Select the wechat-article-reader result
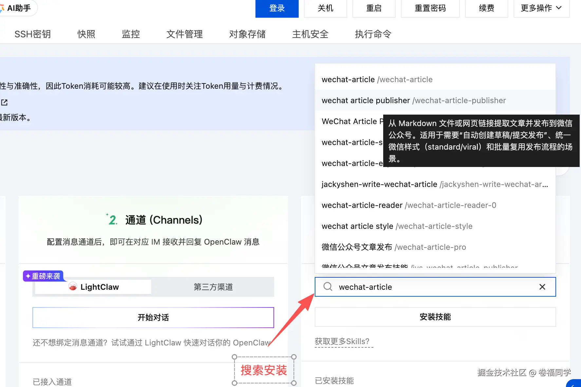 click(435, 205)
